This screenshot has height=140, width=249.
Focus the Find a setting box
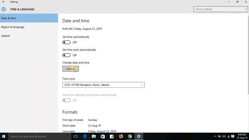pos(221,9)
